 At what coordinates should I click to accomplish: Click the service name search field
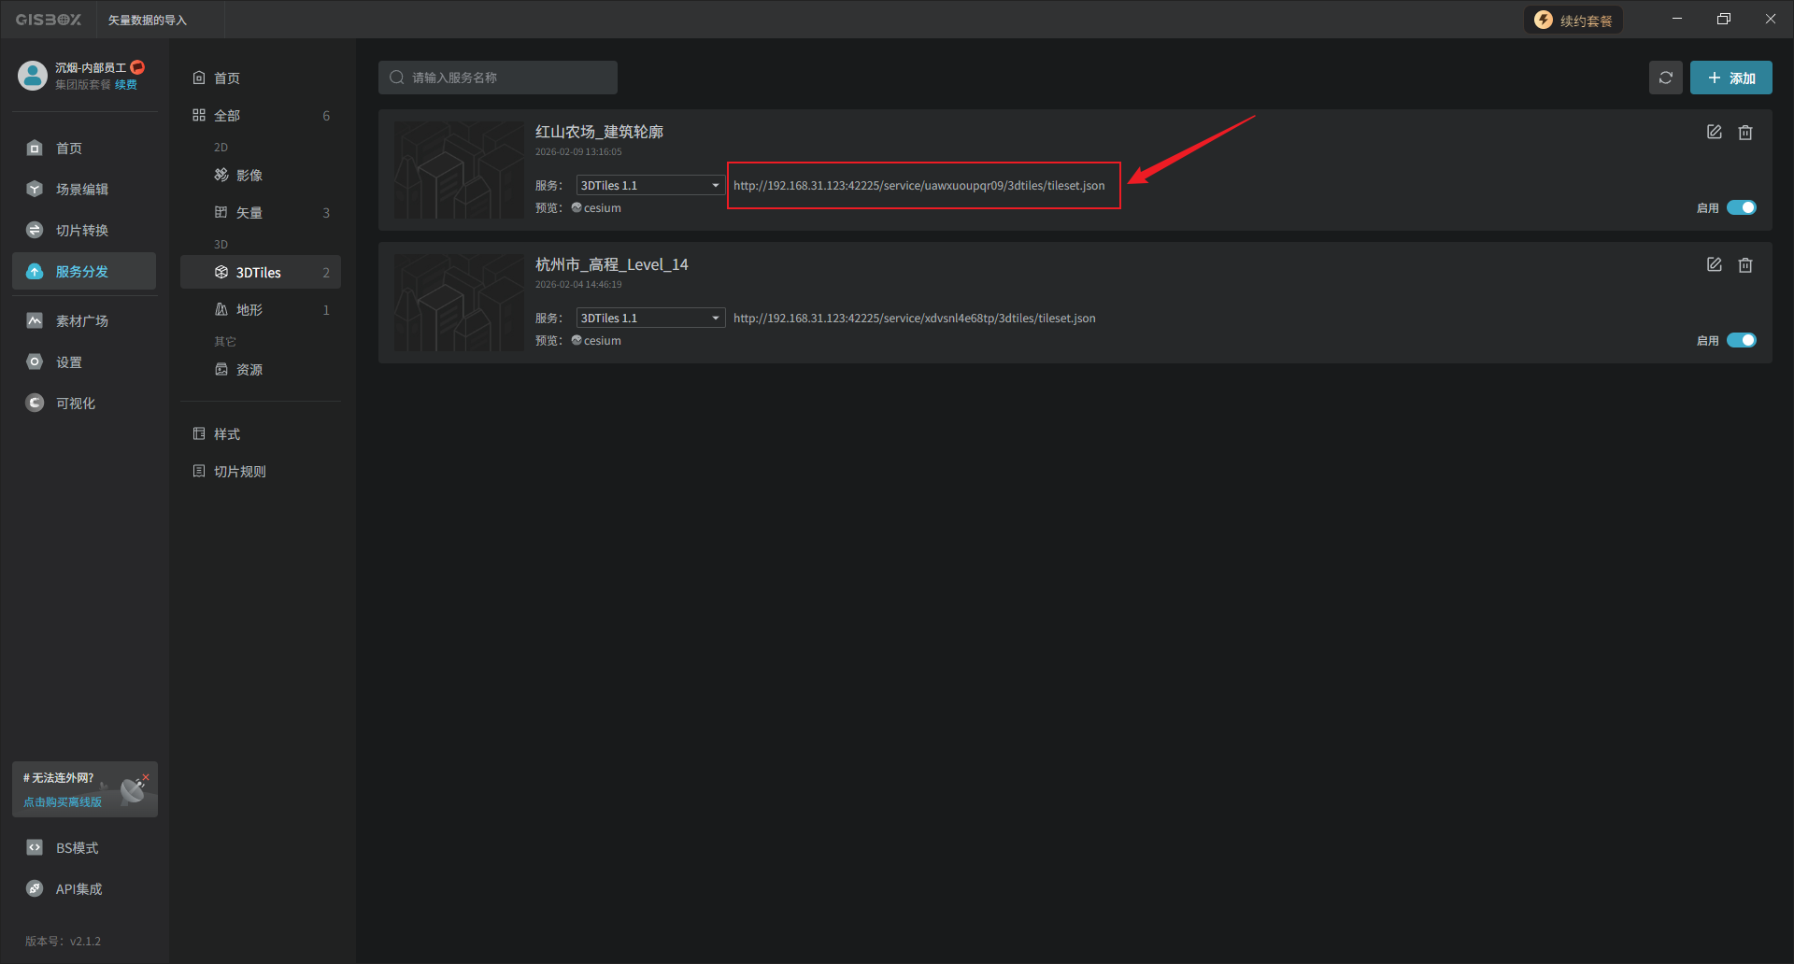coord(498,78)
